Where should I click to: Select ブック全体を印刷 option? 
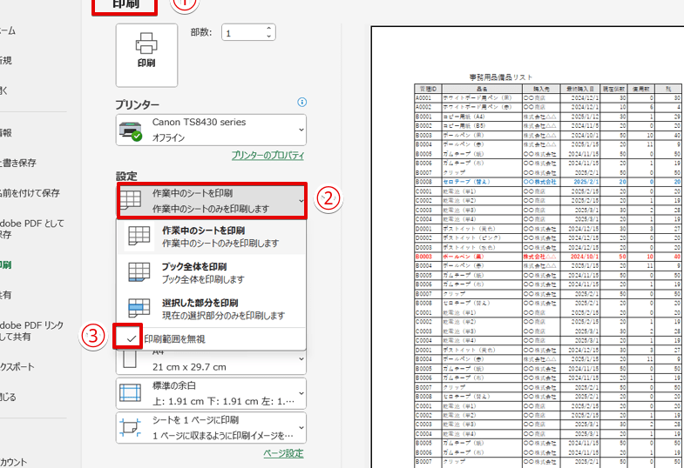(211, 273)
